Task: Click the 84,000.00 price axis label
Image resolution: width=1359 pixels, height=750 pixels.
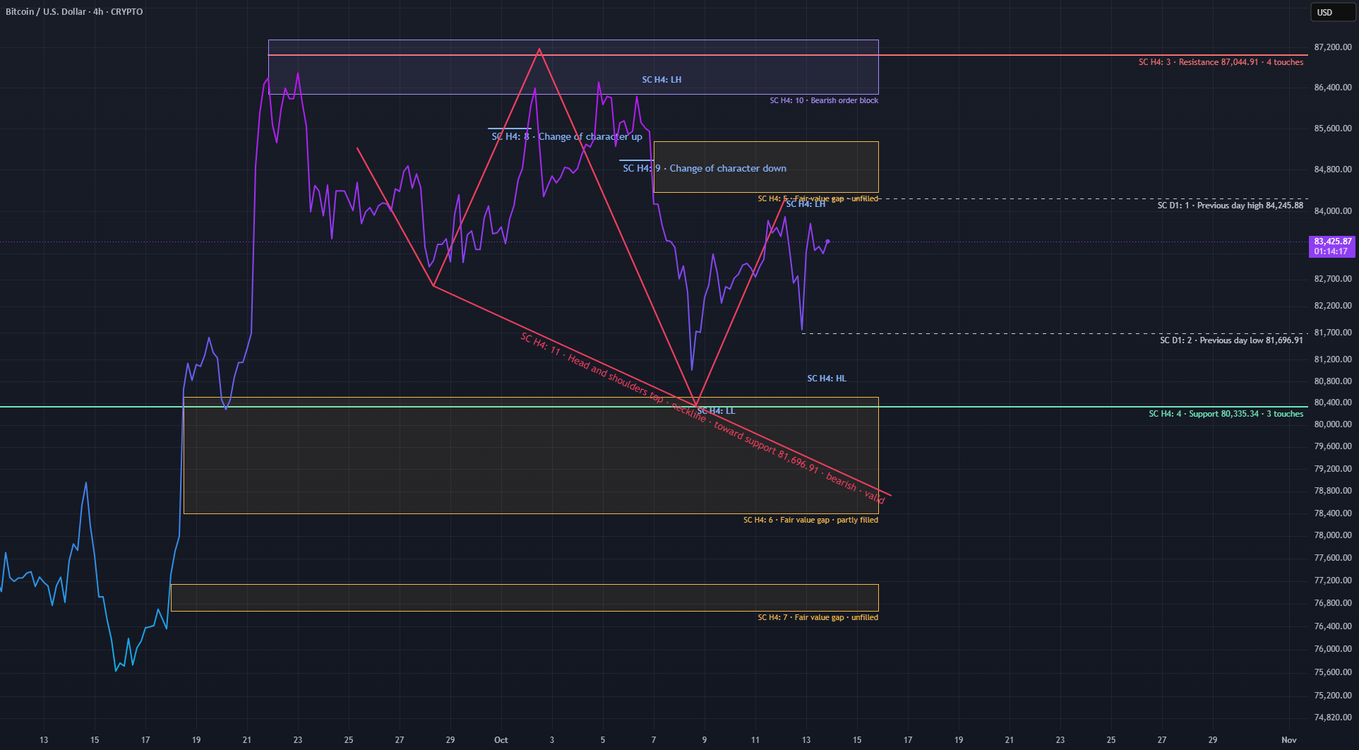Action: click(x=1333, y=211)
